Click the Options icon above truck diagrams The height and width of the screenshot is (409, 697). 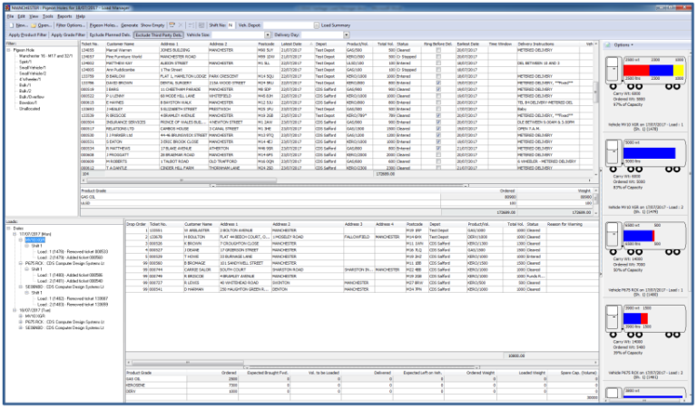[x=621, y=44]
